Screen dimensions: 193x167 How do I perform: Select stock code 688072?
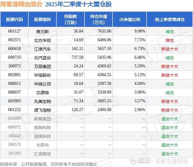point(14,127)
